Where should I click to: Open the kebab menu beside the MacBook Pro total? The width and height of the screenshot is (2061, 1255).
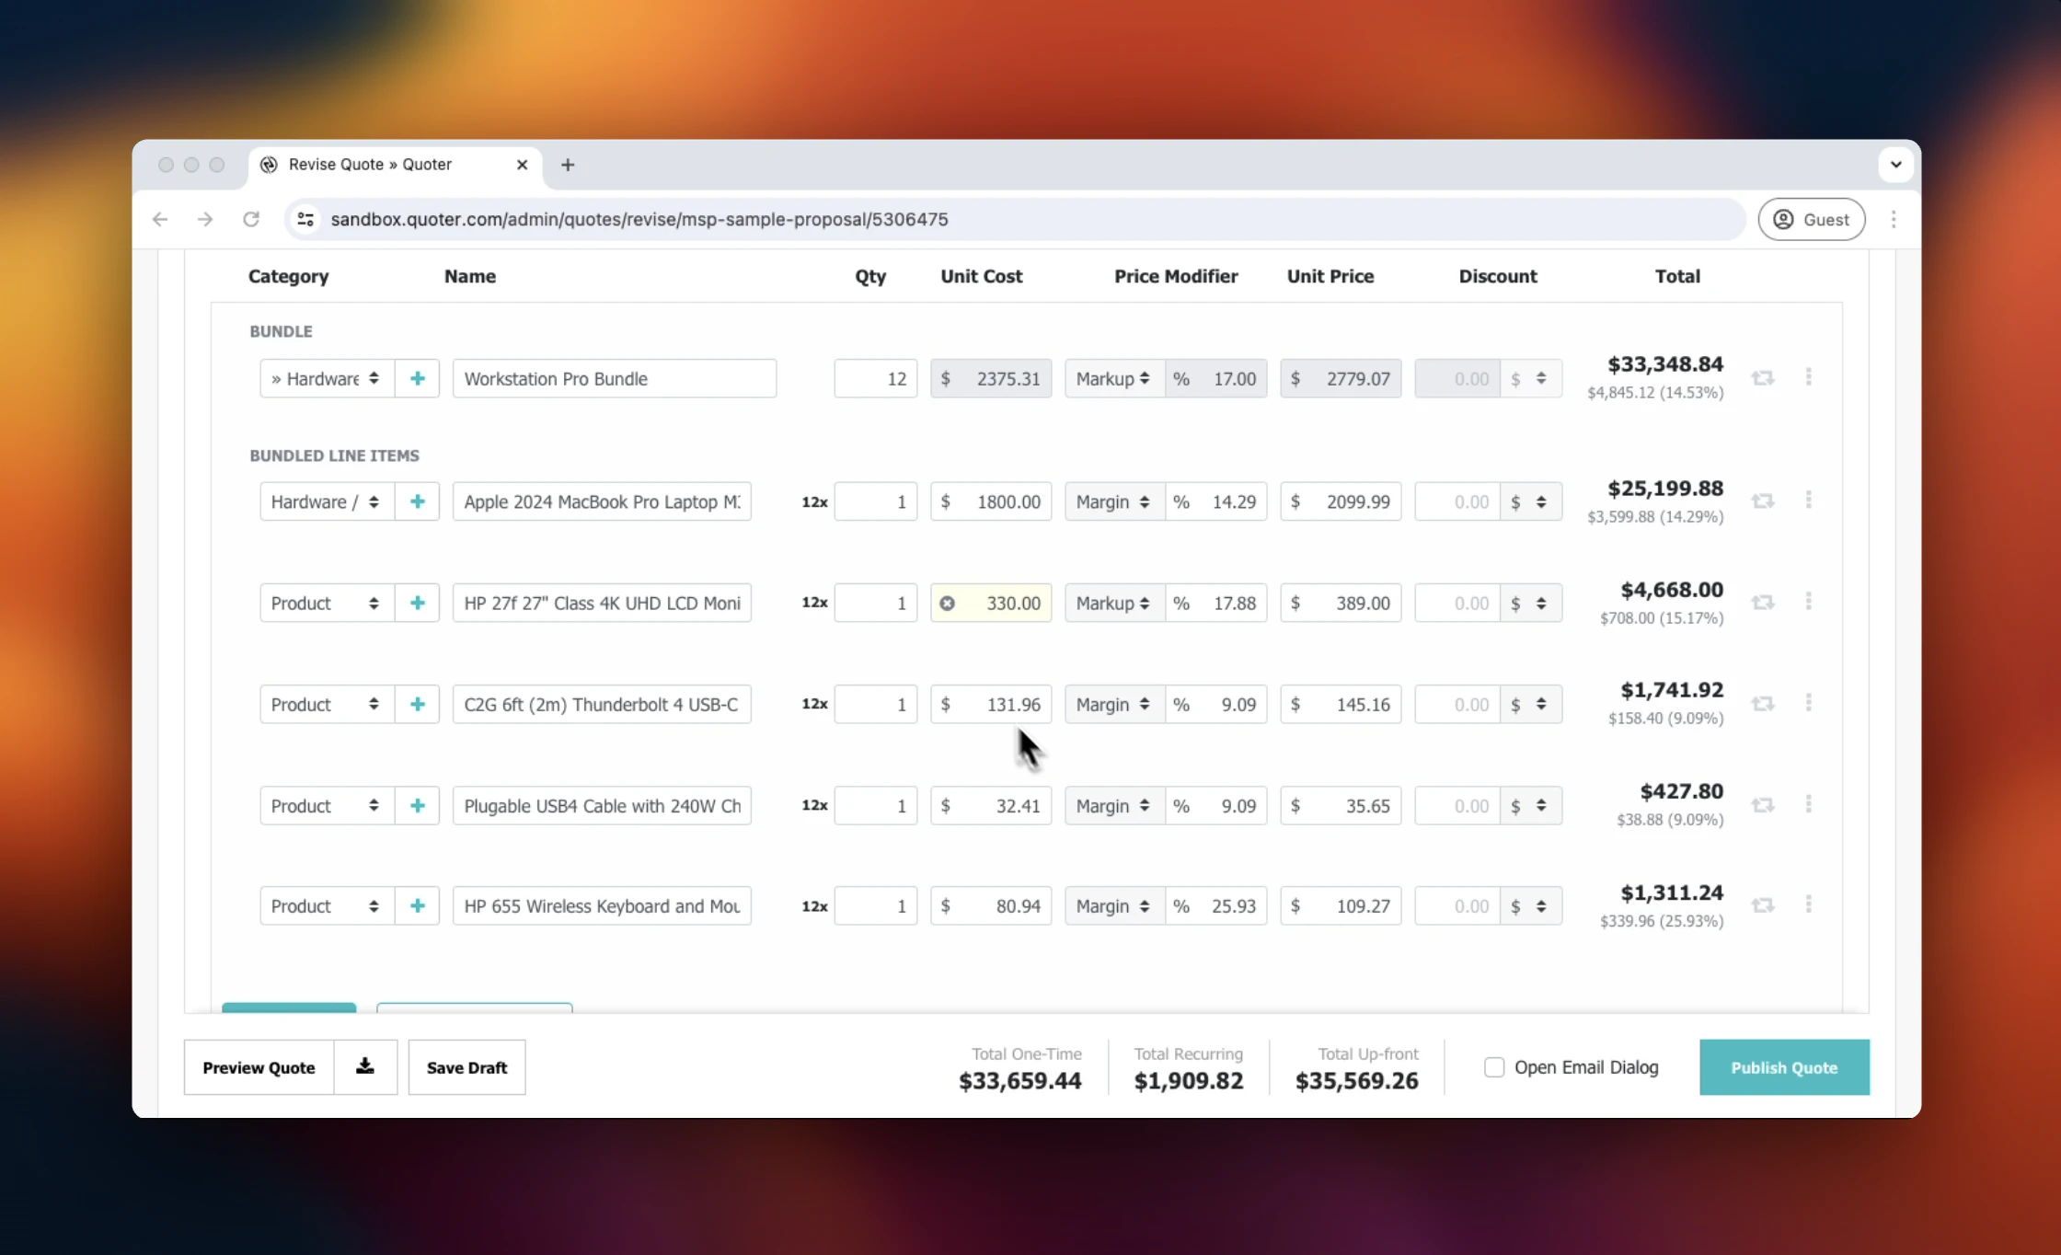coord(1809,500)
